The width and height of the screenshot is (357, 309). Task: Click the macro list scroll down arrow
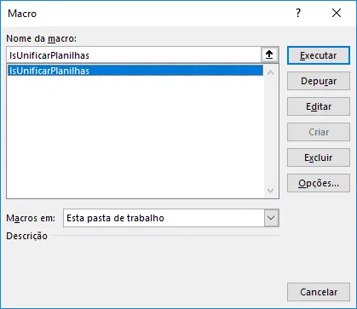tap(270, 191)
